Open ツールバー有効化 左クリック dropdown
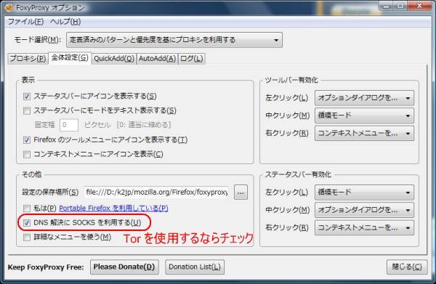The width and height of the screenshot is (436, 284). click(364, 98)
